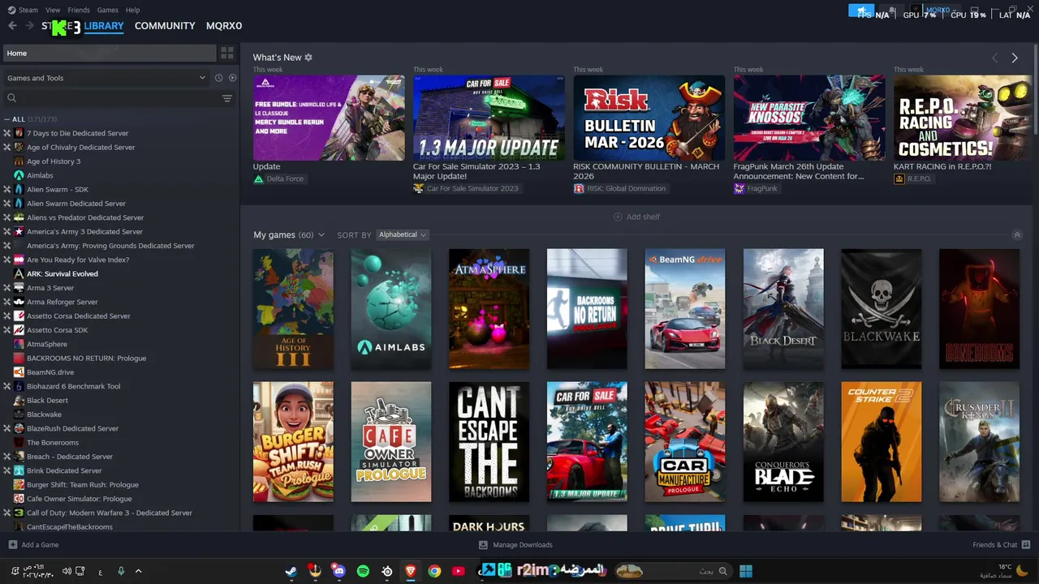1039x584 pixels.
Task: Open the Blackwake game cover
Action: [881, 309]
